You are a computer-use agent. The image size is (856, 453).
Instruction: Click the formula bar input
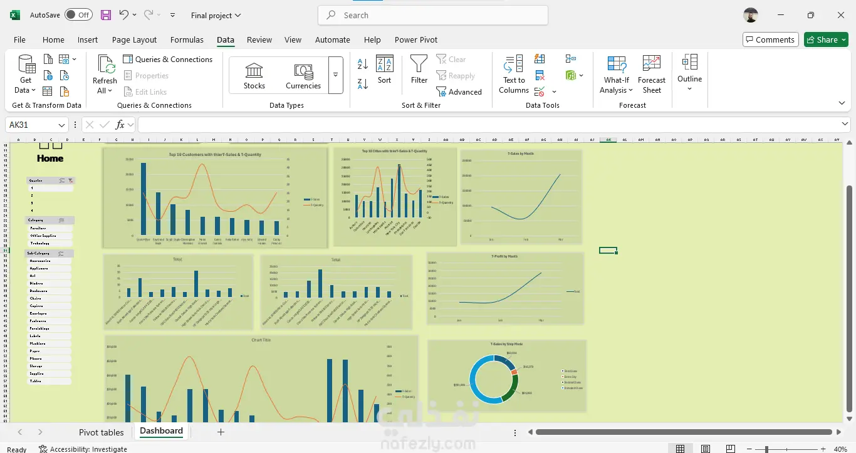point(489,125)
